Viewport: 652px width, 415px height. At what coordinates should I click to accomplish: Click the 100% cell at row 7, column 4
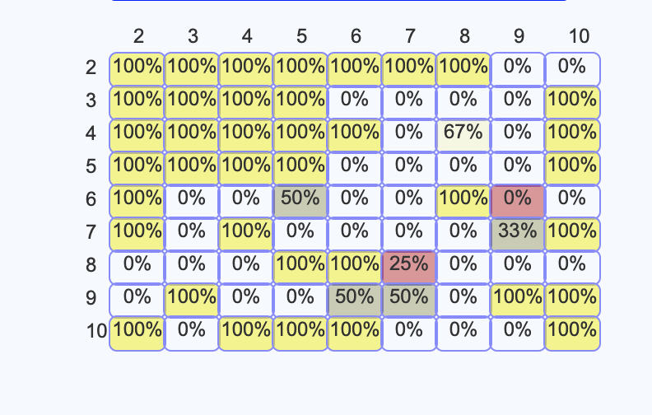point(246,234)
